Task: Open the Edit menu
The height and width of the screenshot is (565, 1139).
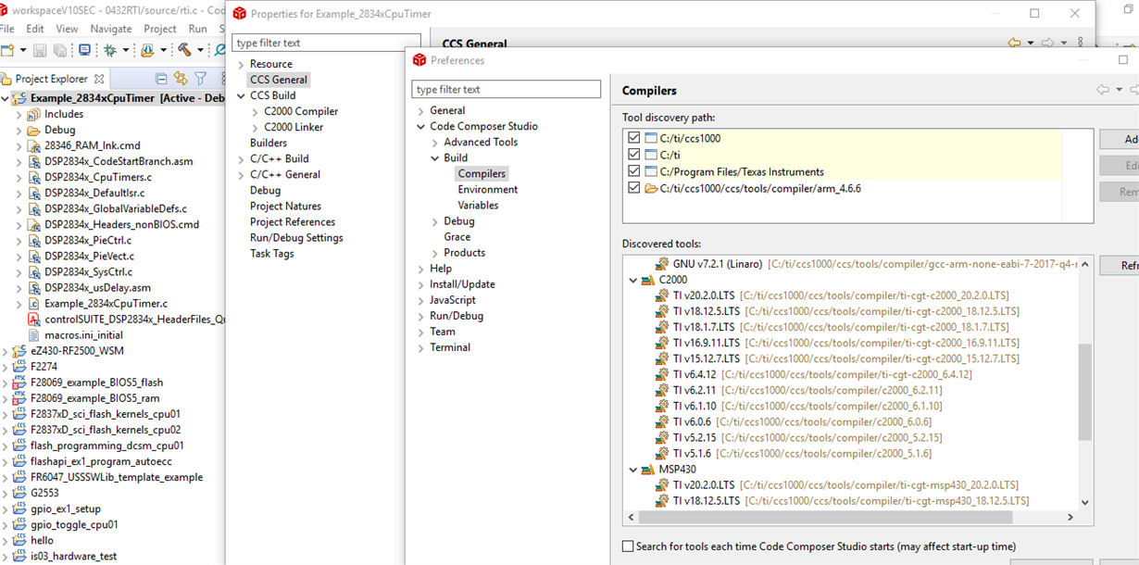Action: click(x=35, y=29)
